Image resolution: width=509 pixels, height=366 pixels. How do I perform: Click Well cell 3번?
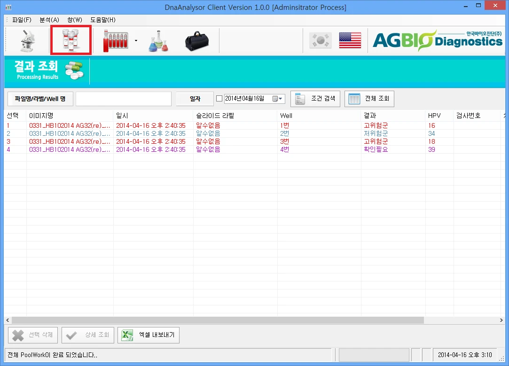(x=285, y=141)
